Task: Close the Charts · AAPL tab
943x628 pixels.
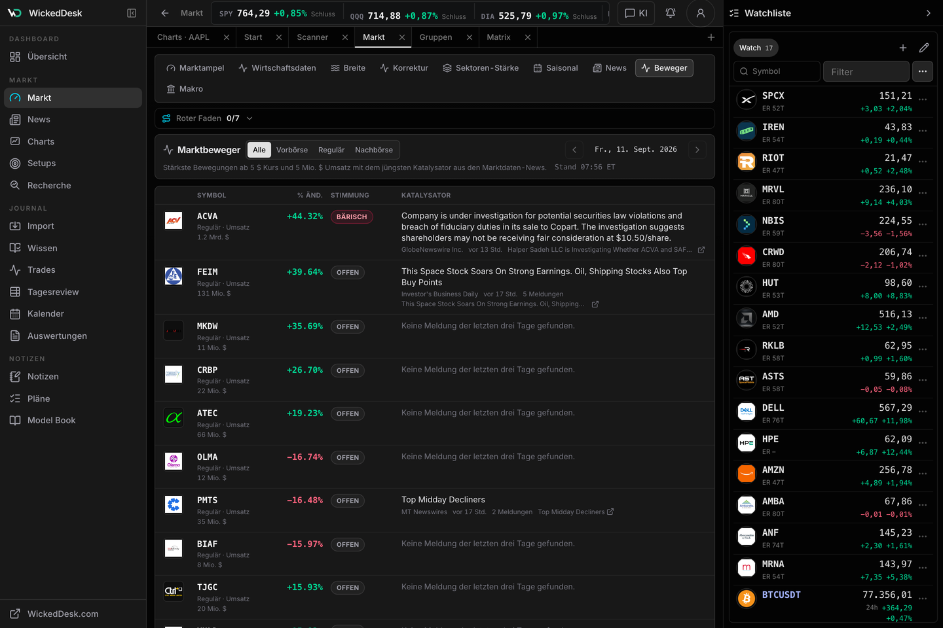Action: pyautogui.click(x=227, y=37)
